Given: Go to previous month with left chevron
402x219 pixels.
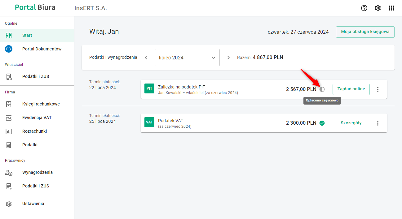Looking at the screenshot, I should (146, 58).
